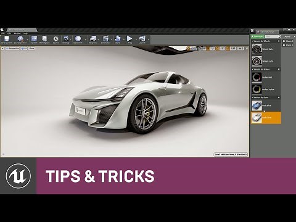The height and width of the screenshot is (222, 296).
Task: Click the Launch toolbar icon
Action: [142, 39]
